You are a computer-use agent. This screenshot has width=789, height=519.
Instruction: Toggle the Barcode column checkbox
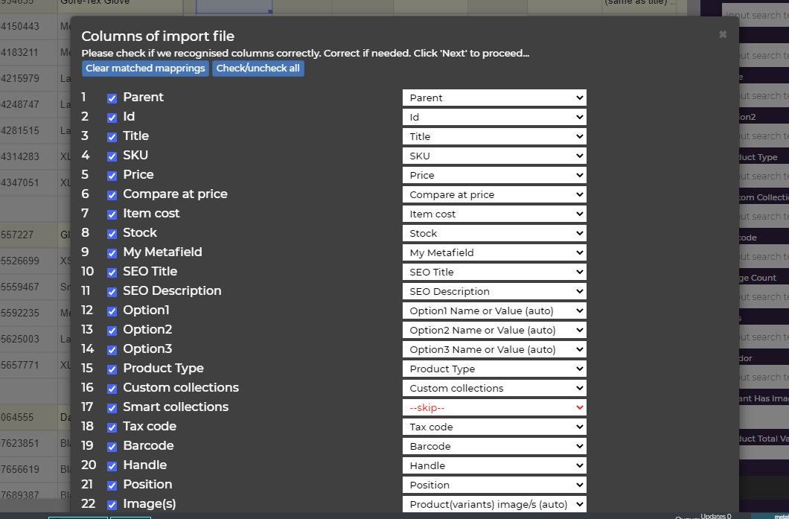(x=112, y=447)
